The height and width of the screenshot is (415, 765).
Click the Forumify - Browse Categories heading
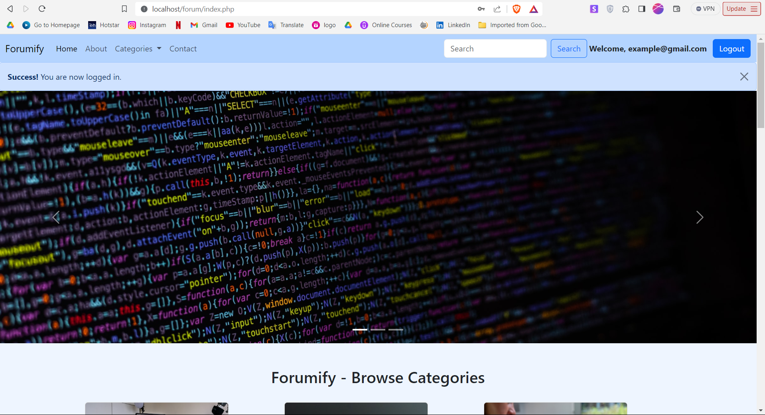click(378, 378)
